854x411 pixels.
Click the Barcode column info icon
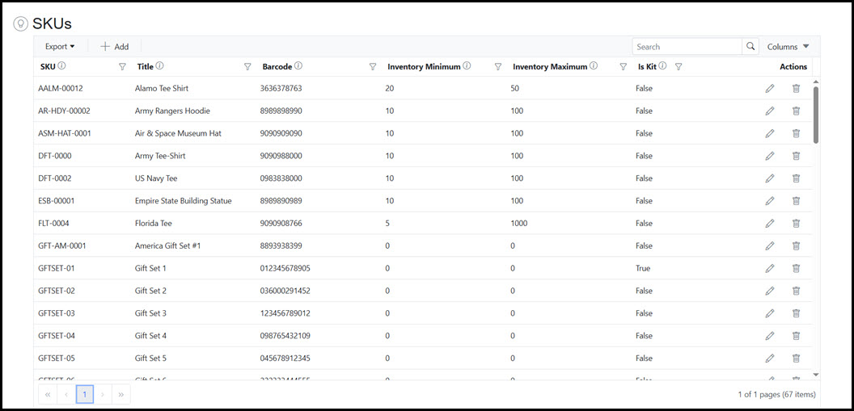click(x=298, y=66)
